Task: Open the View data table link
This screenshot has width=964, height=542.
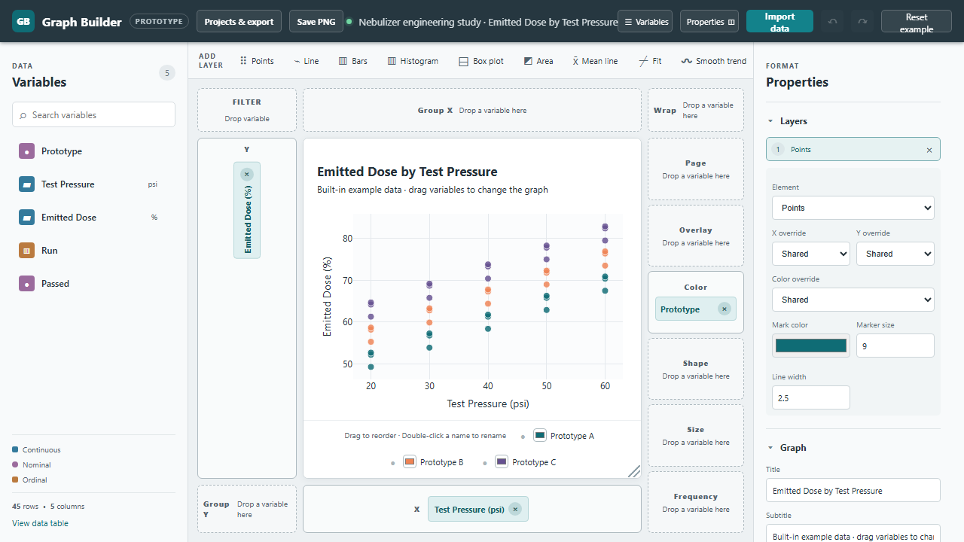Action: click(41, 523)
